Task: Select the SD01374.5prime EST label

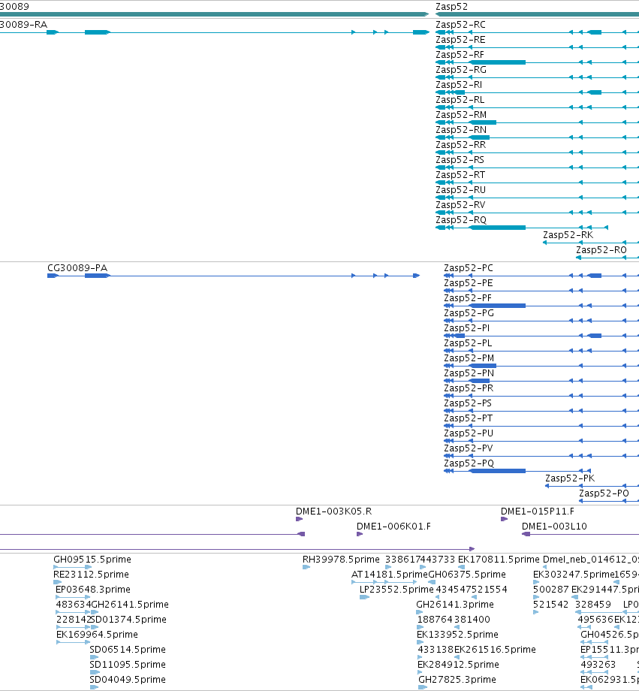Action: (x=128, y=619)
